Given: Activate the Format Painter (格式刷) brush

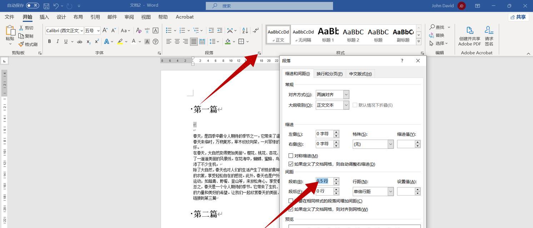Looking at the screenshot, I should tap(21, 44).
